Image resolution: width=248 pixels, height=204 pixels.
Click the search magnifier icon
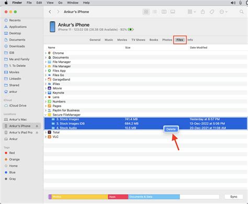(x=242, y=12)
